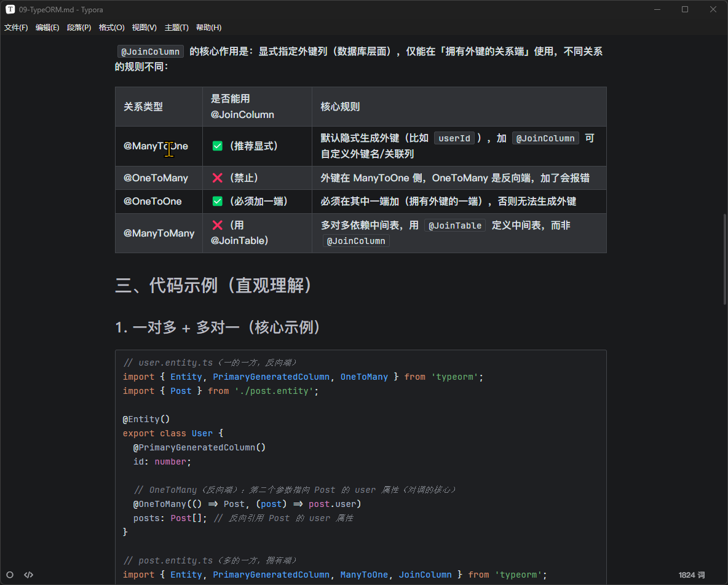Viewport: 728px width, 585px height.
Task: Maximize the Typora window
Action: pos(685,9)
